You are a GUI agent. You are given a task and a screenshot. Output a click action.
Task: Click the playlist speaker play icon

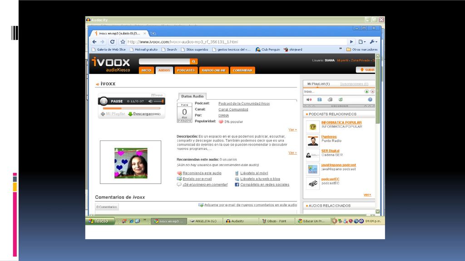309,100
